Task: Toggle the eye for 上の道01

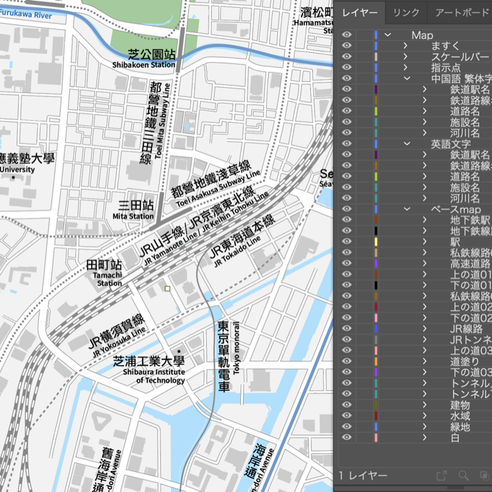Action: click(347, 274)
